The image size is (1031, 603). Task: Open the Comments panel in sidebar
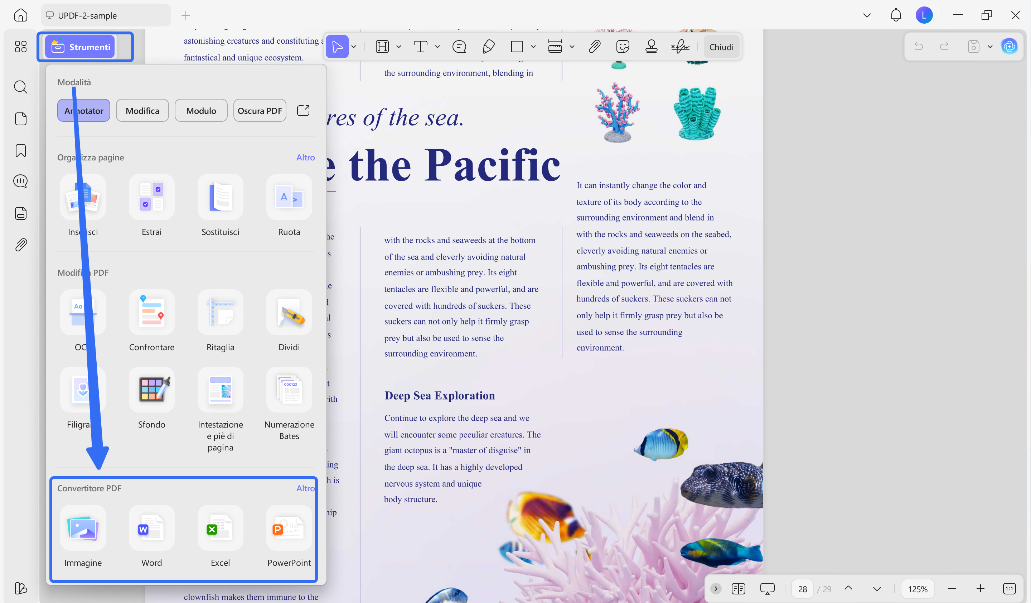[x=20, y=181]
